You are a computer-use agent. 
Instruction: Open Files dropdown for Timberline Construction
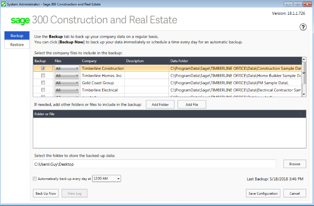point(67,69)
